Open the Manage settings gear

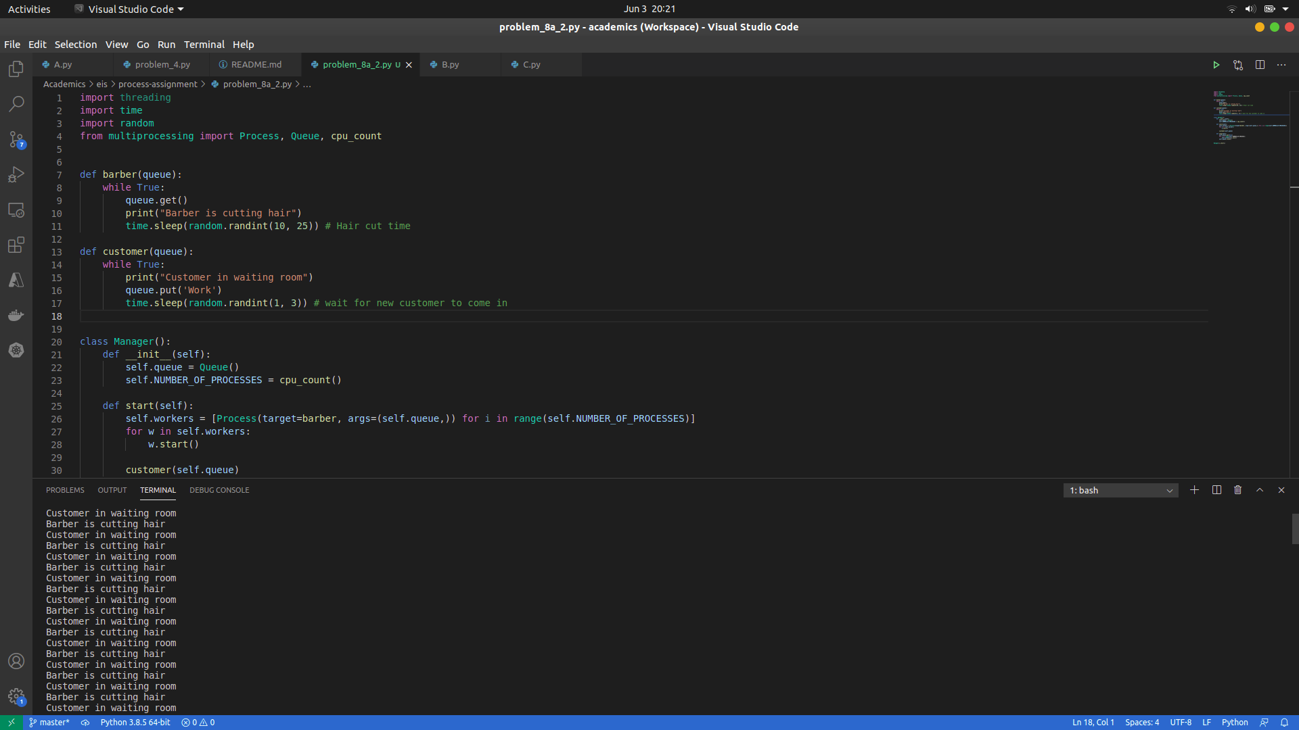click(x=16, y=696)
